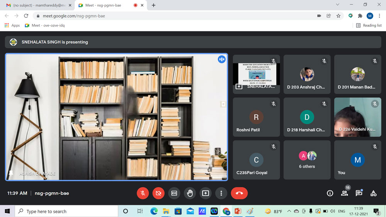The height and width of the screenshot is (217, 386).
Task: Switch to the Gmail (no subject) tab
Action: point(36,5)
